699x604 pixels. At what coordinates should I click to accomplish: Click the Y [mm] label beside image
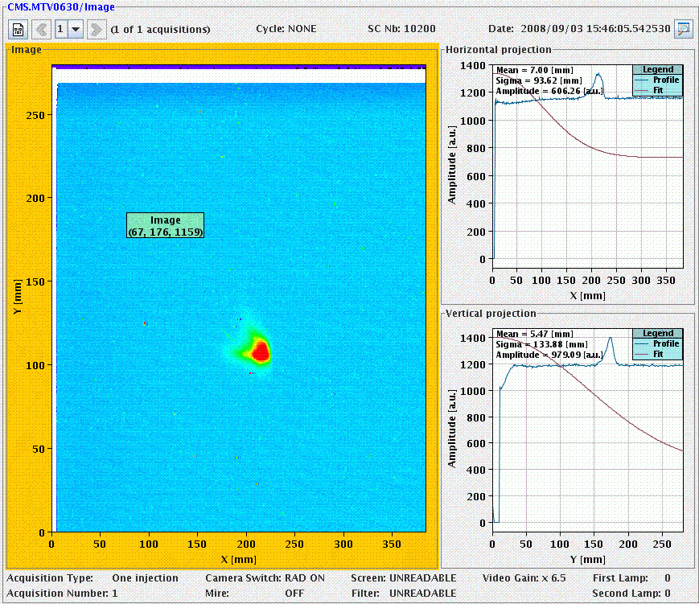pyautogui.click(x=18, y=297)
